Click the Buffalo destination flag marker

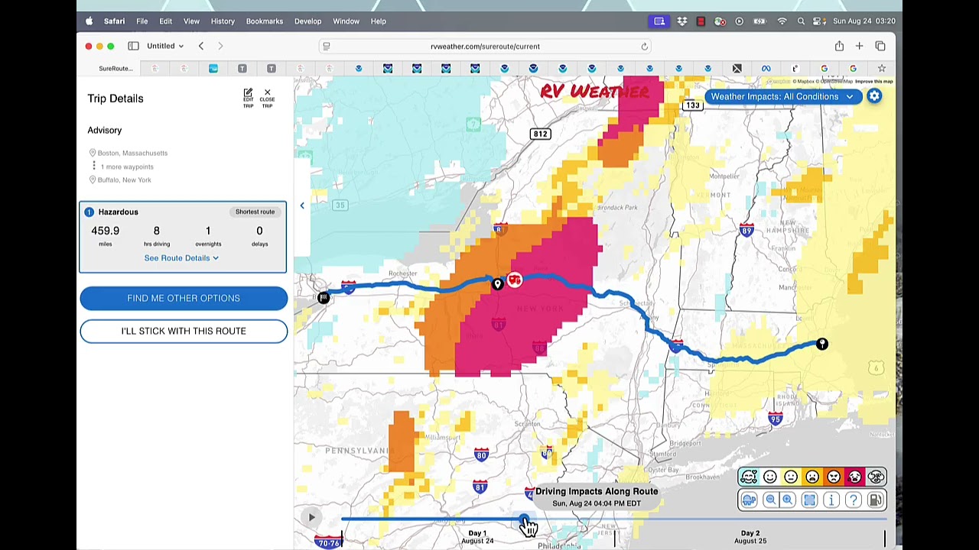(323, 298)
